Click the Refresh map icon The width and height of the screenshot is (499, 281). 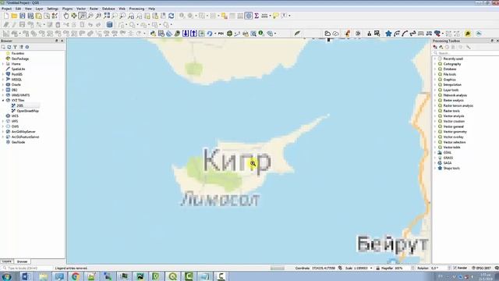172,16
